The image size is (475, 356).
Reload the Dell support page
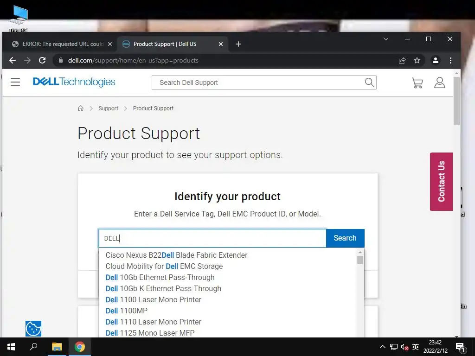pos(42,60)
